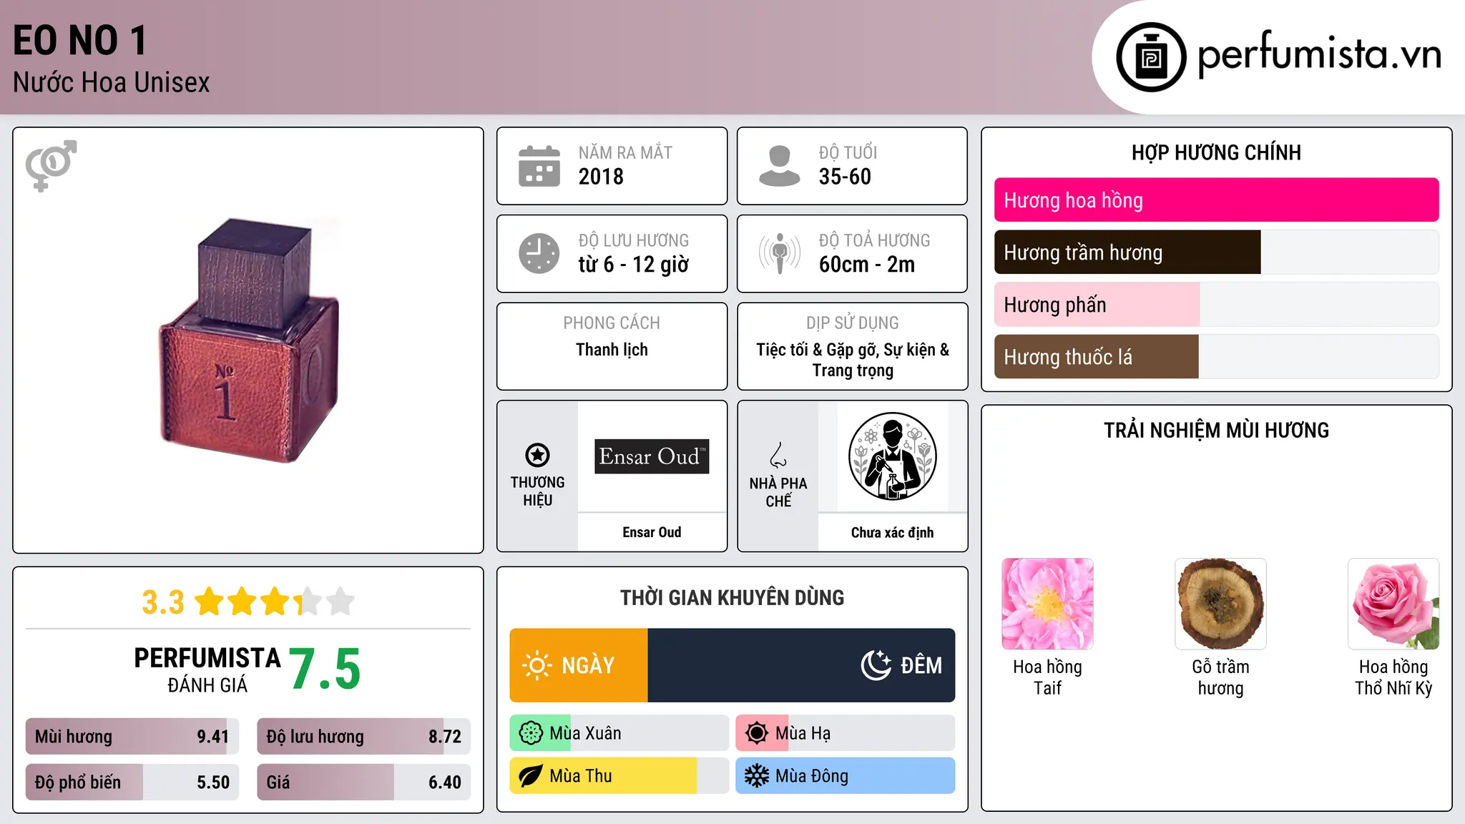Click the longevity value từ 6 - 12 giờ

[x=634, y=265]
